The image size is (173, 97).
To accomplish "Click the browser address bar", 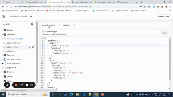I will click(77, 6).
